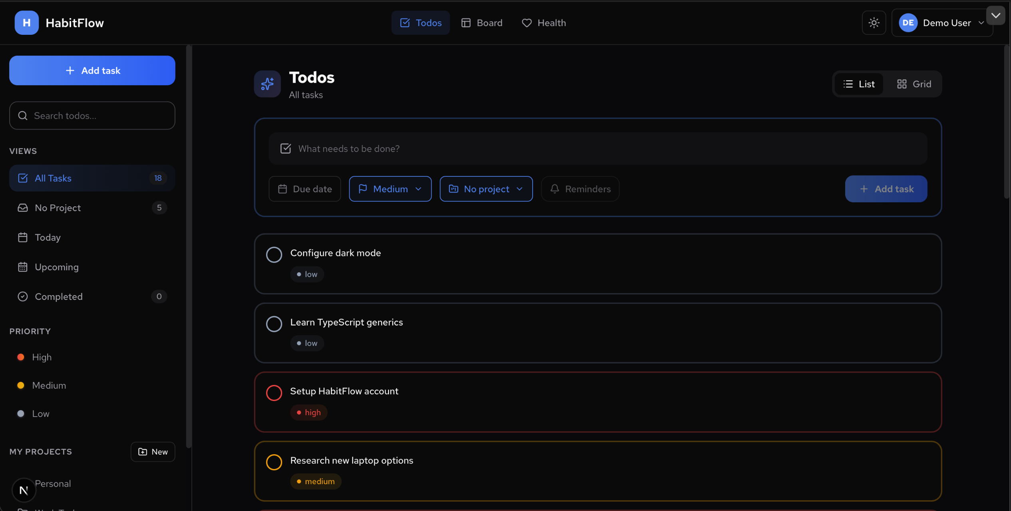This screenshot has height=511, width=1011.
Task: Open the Health section
Action: (543, 23)
